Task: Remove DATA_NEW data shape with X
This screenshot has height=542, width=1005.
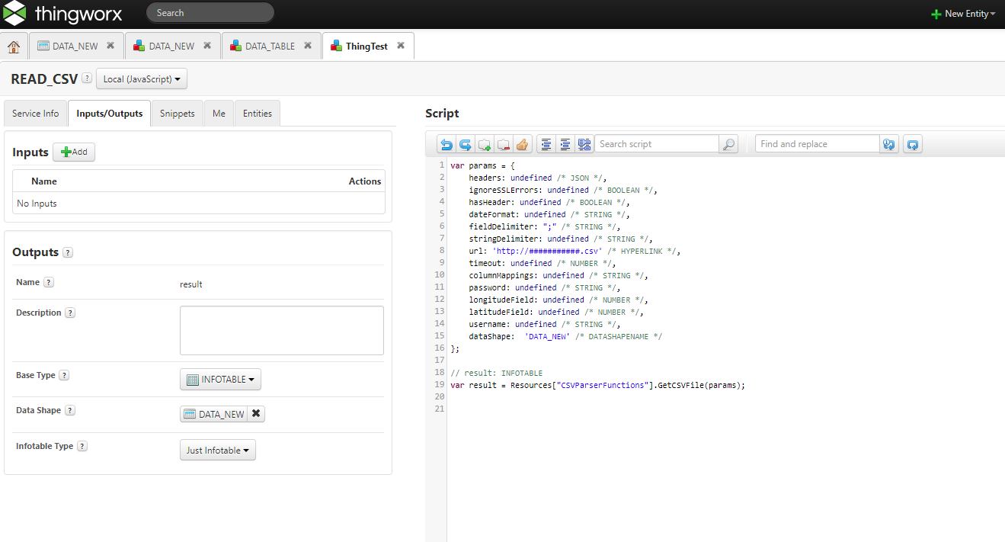Action: coord(256,414)
